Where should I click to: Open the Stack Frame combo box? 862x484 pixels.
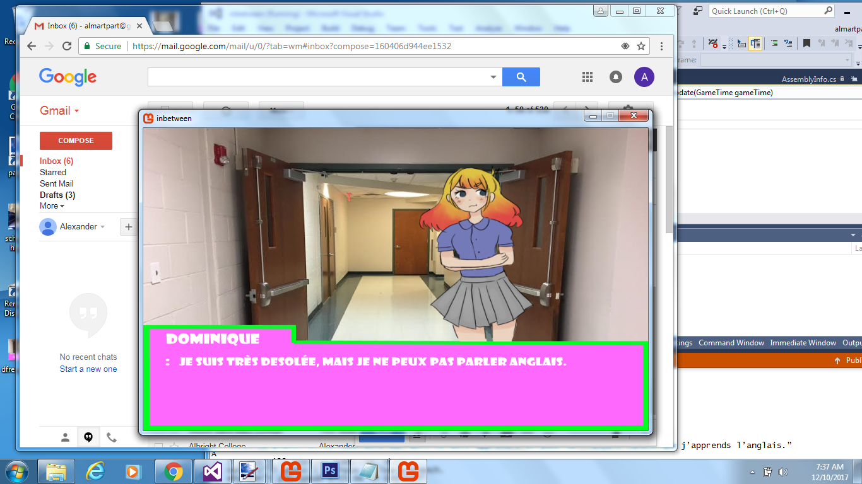click(x=776, y=60)
